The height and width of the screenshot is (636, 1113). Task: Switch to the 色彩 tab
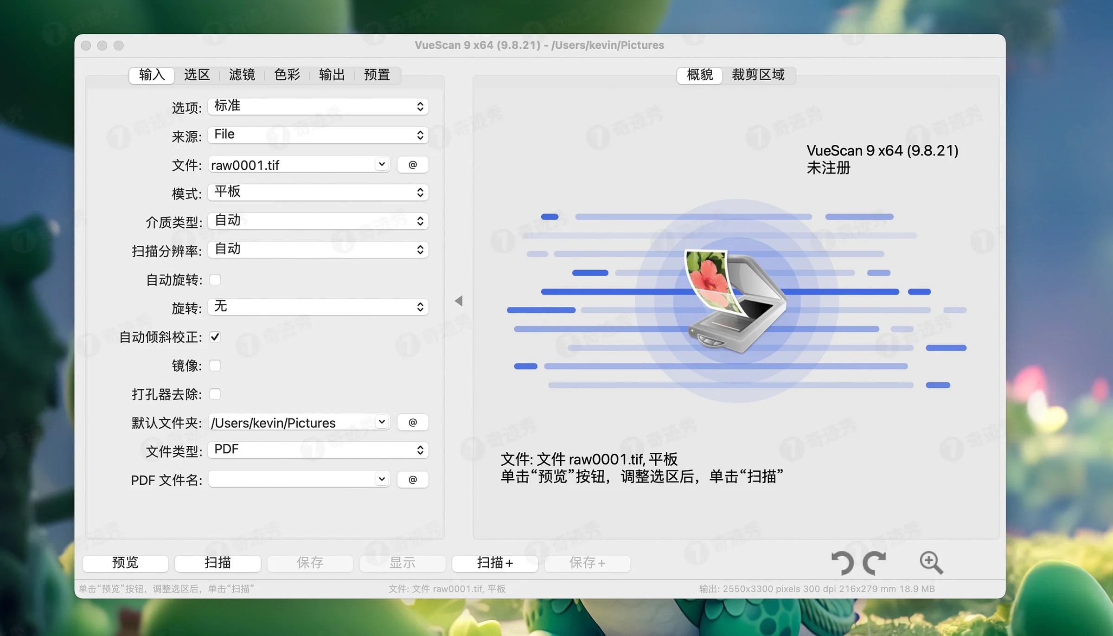pos(288,75)
